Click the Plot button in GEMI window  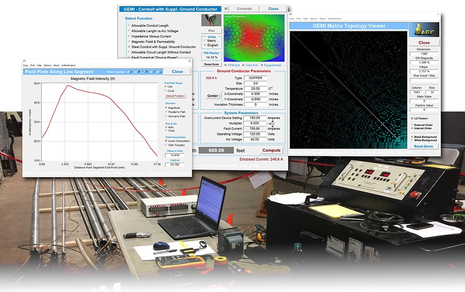[212, 31]
